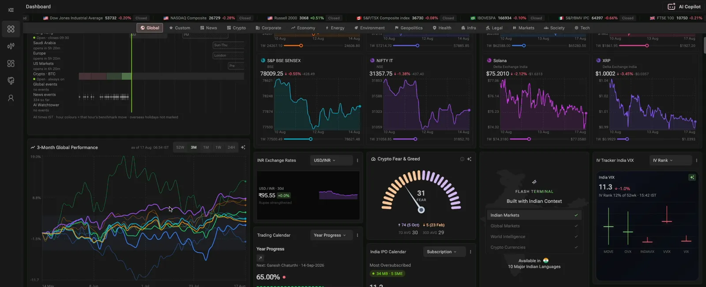Switch to the Custom tab
The height and width of the screenshot is (287, 706).
[x=180, y=28]
